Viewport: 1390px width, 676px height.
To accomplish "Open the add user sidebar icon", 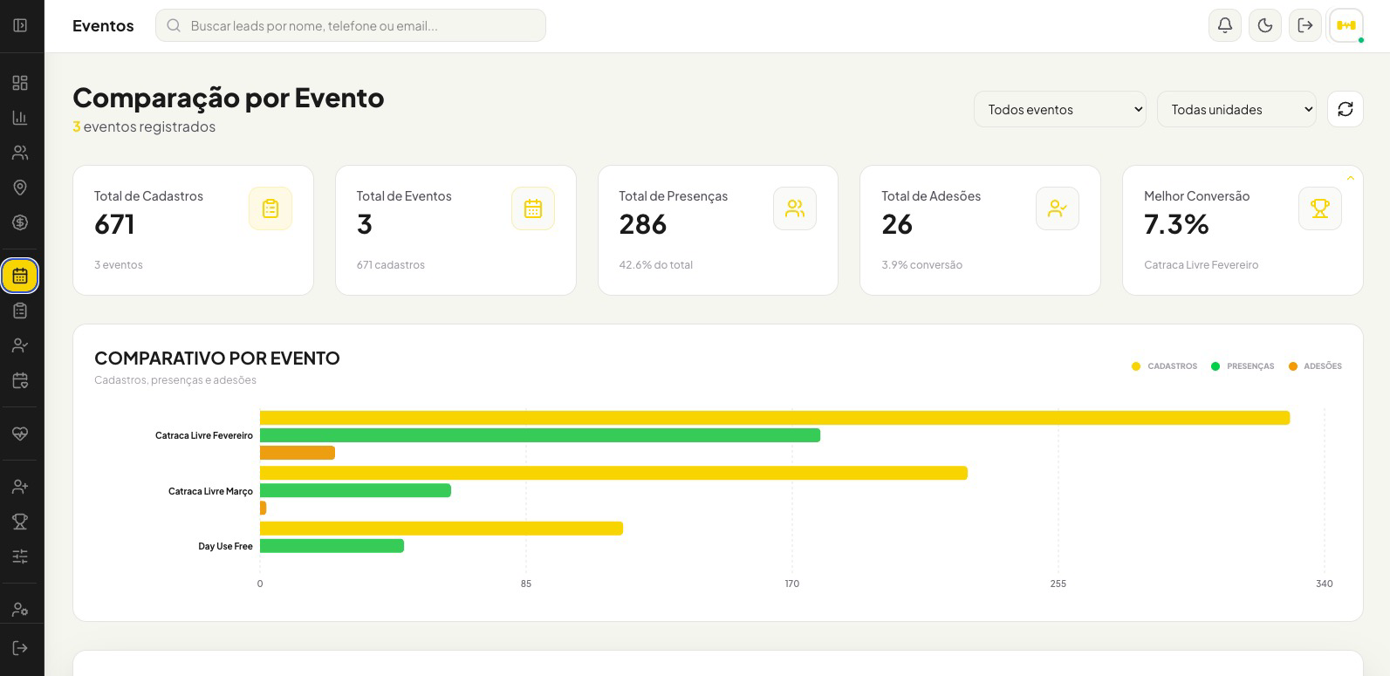I will click(x=20, y=487).
